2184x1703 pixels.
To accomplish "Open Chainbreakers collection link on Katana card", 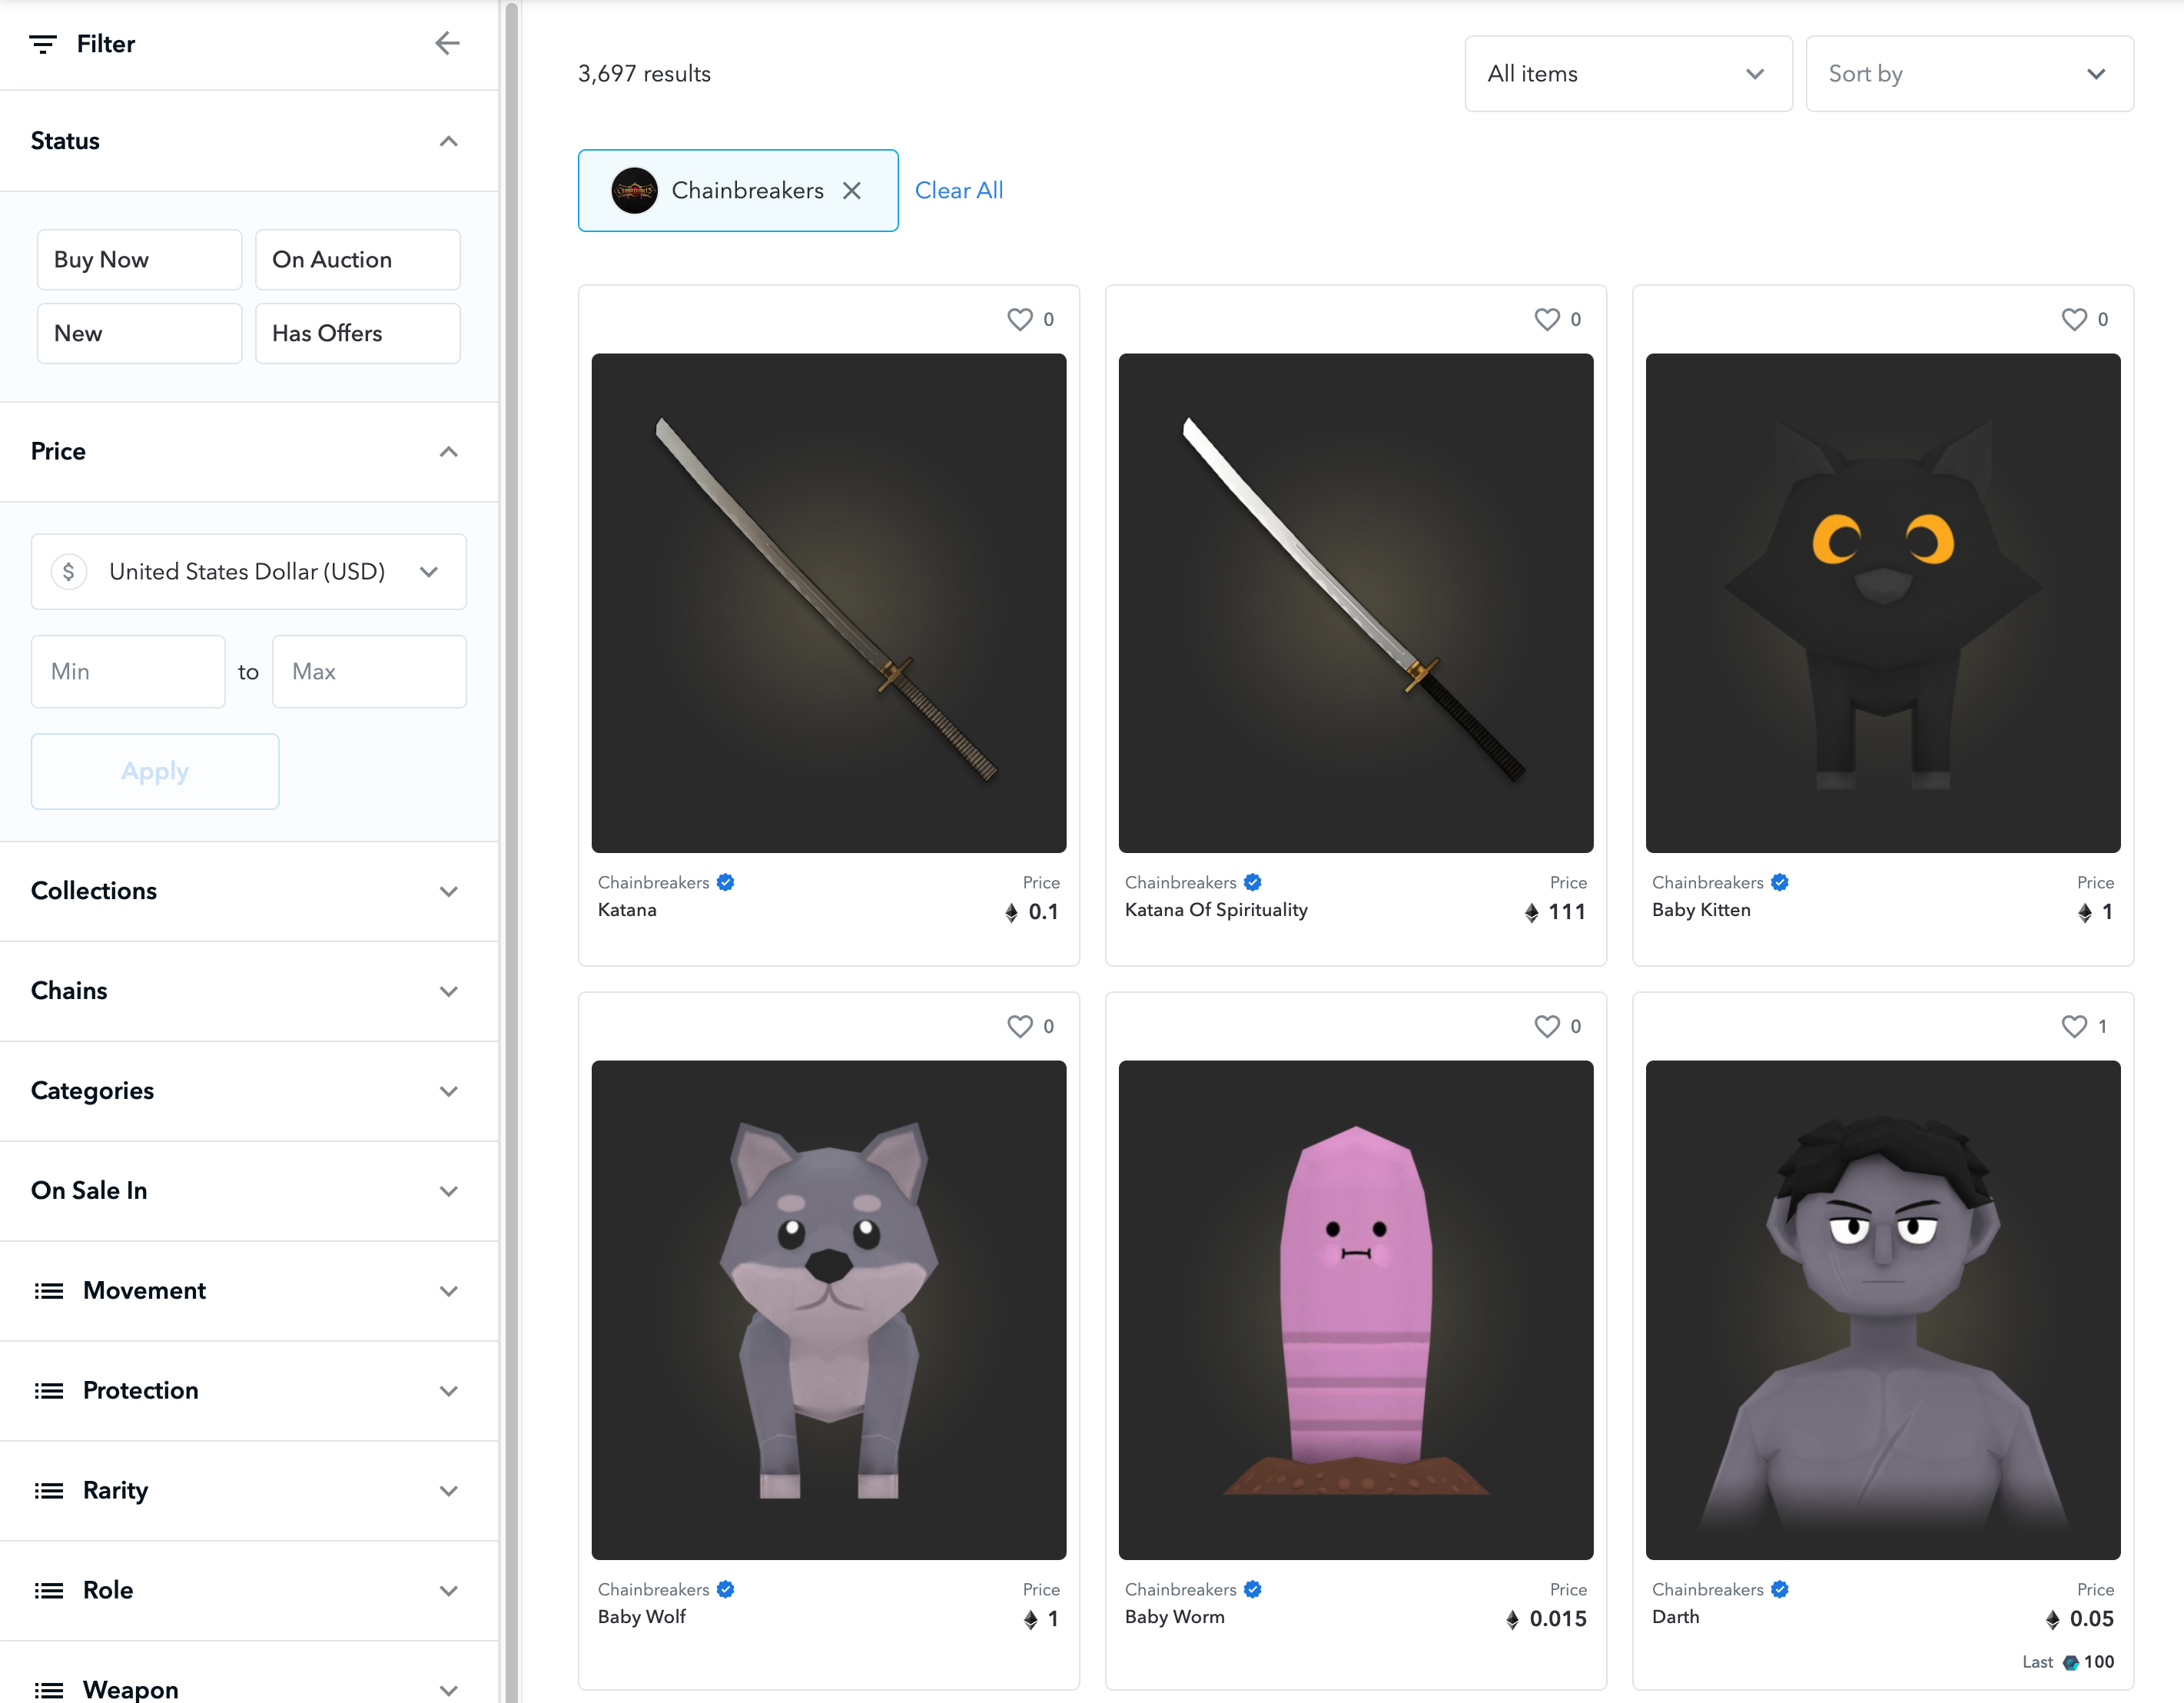I will [653, 882].
